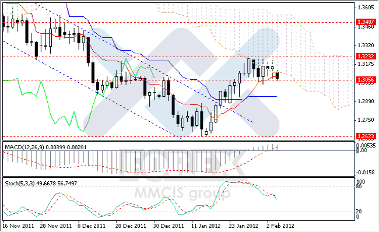Select the 1.3320 price axis value
Viewport: 379px width, 232px height.
click(x=366, y=45)
